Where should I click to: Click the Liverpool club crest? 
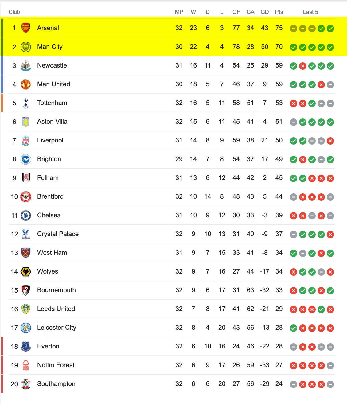click(x=26, y=140)
